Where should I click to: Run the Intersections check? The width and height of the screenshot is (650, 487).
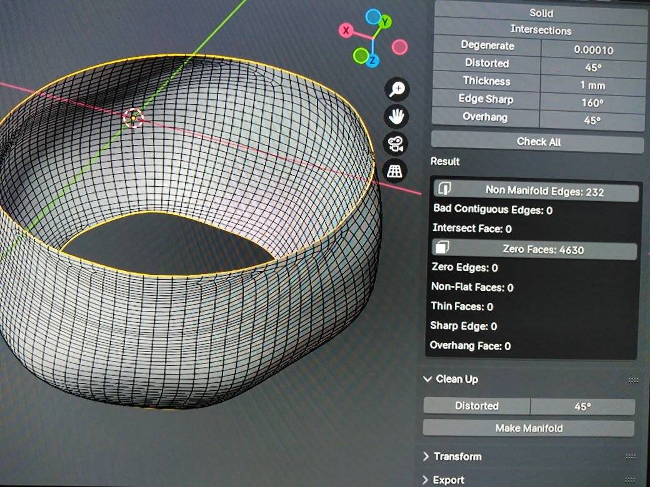[x=541, y=29]
